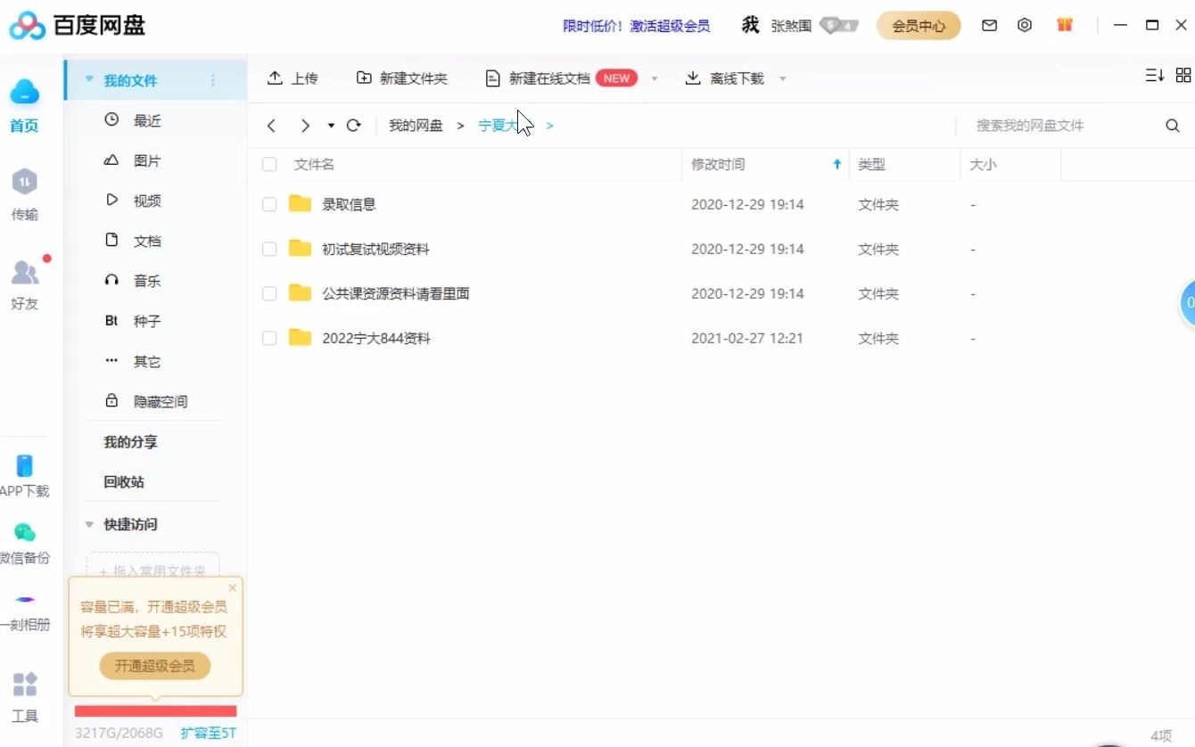
Task: Switch to grid view icon
Action: 1183,76
